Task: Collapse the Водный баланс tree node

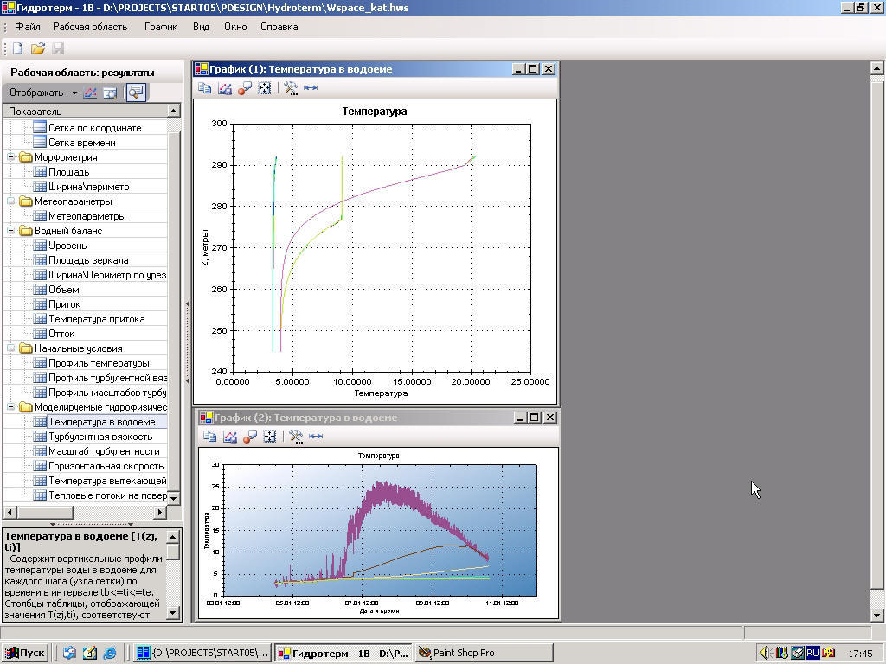Action: pyautogui.click(x=11, y=231)
